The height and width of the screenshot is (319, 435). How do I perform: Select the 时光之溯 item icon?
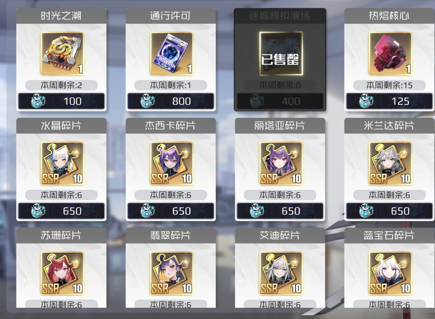click(62, 54)
